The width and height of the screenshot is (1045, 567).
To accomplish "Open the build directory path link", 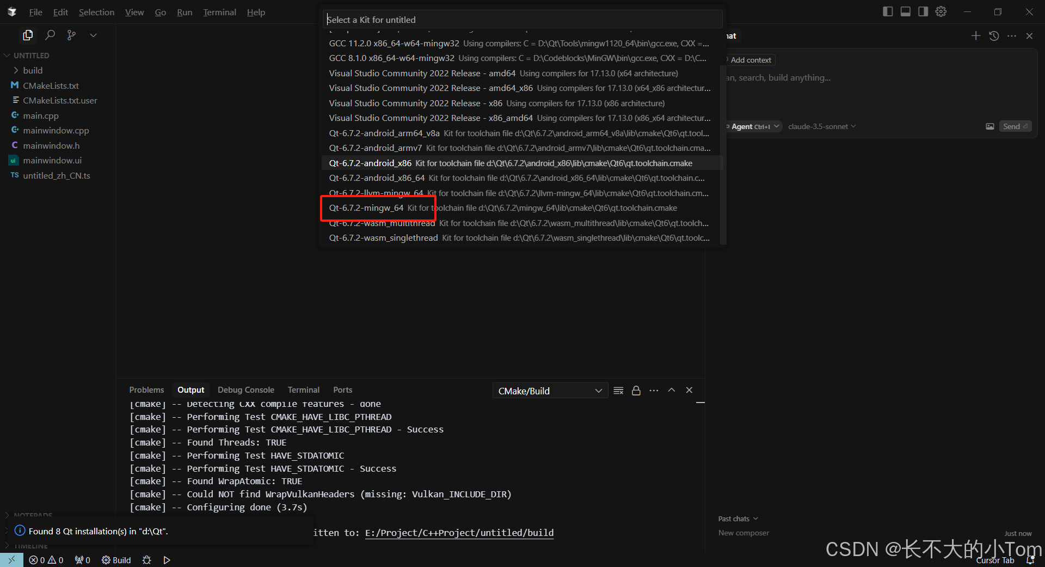I will coord(459,533).
